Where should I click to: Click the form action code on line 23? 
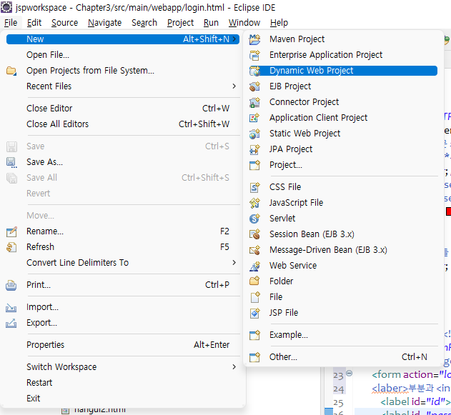(x=411, y=375)
